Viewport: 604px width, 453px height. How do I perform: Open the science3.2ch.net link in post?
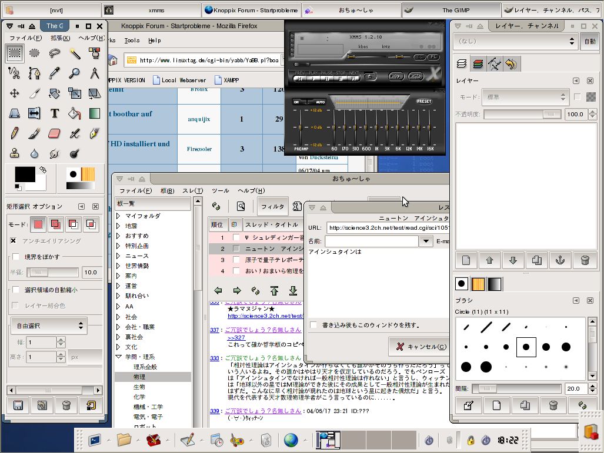[x=265, y=316]
